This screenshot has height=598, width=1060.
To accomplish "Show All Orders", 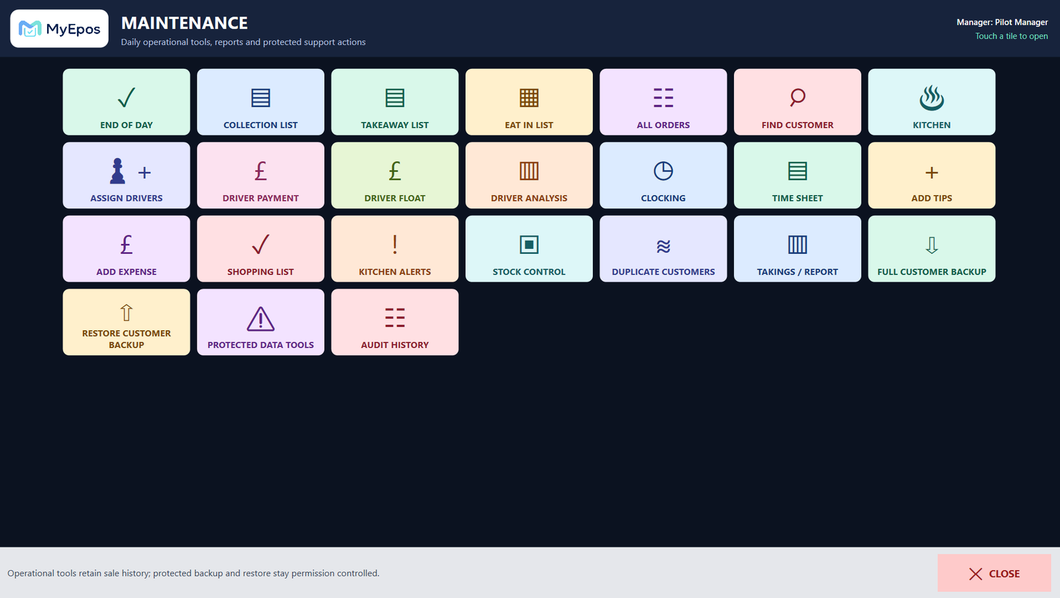I will (x=663, y=102).
